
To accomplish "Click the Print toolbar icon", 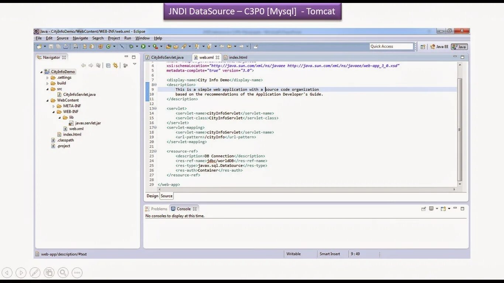I will pyautogui.click(x=66, y=46).
